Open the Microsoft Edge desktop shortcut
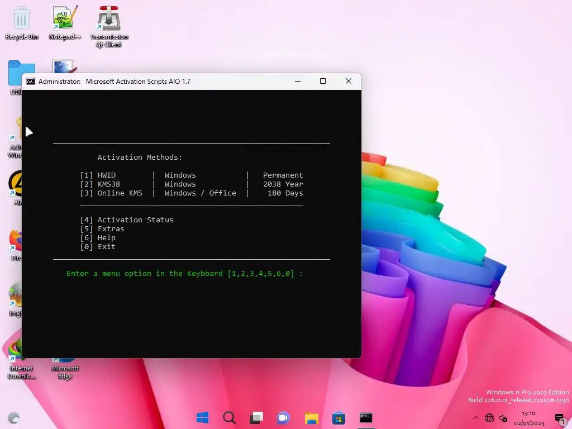This screenshot has width=572, height=429. pos(65,369)
